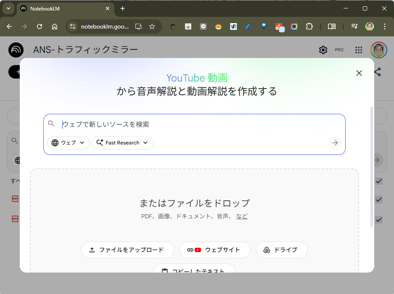Open the Chrome extensions puzzle icon
Image resolution: width=394 pixels, height=294 pixels.
pyautogui.click(x=309, y=26)
